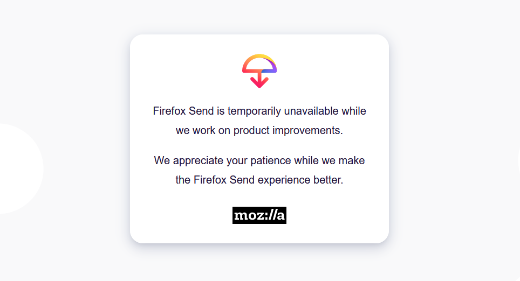Click the words 'product improvements'
Screen dimensions: 520x281
[287, 131]
